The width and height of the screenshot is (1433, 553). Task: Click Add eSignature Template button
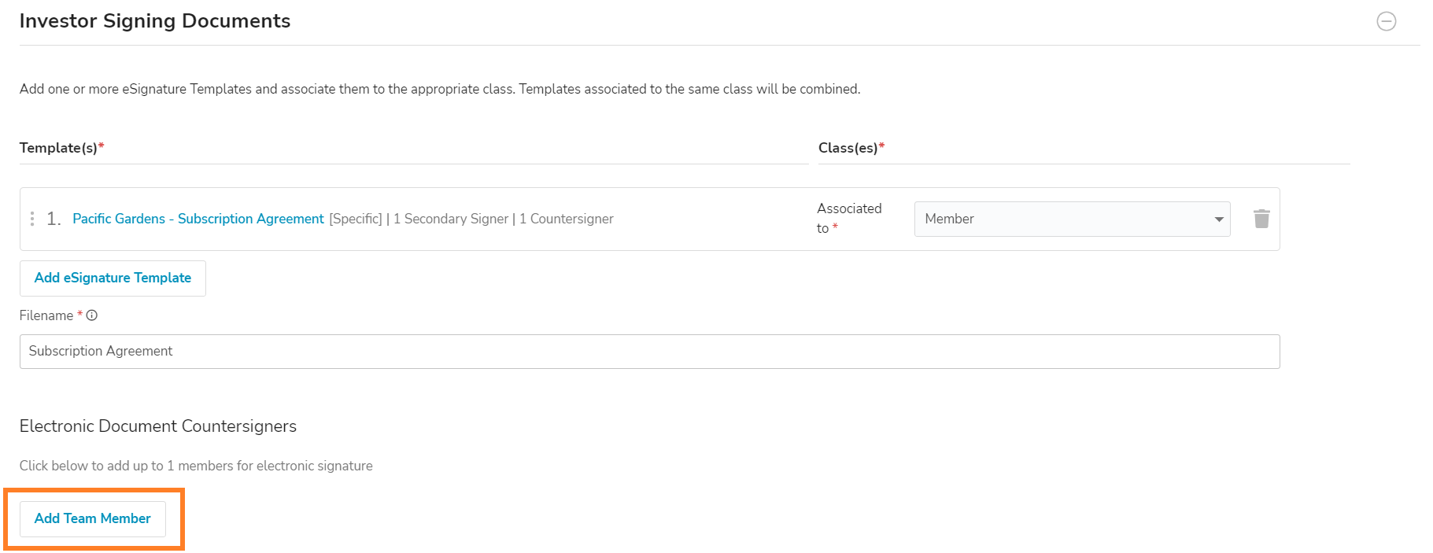[113, 278]
